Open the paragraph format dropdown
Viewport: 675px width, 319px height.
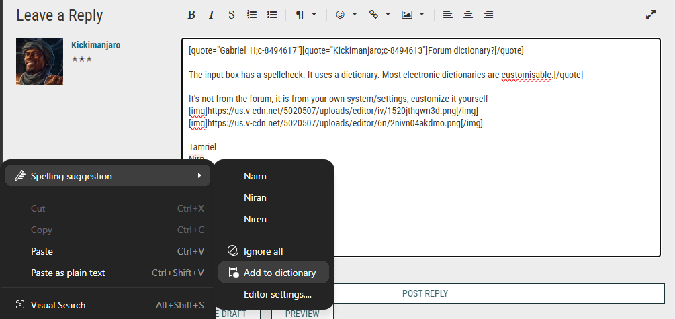click(x=306, y=15)
